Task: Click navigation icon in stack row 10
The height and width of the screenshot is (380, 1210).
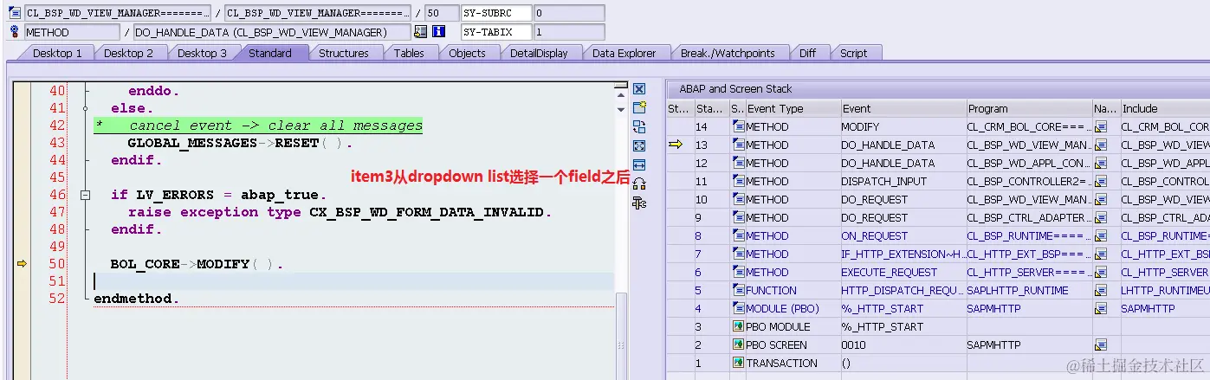Action: coord(1101,200)
